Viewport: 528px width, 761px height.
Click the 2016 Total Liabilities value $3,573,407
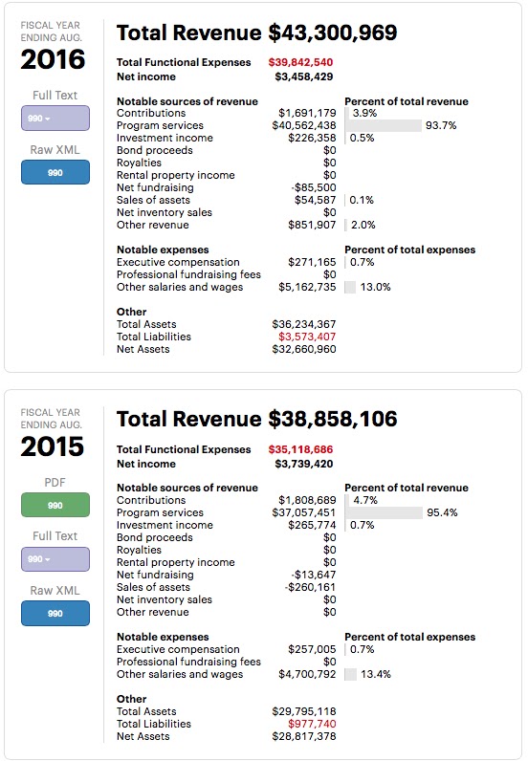(307, 337)
